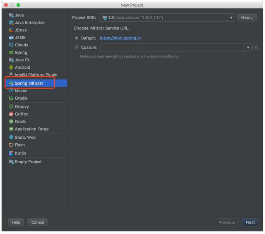Viewport: 265px width, 234px height.
Task: Select the Default service URL radio button
Action: click(x=77, y=38)
